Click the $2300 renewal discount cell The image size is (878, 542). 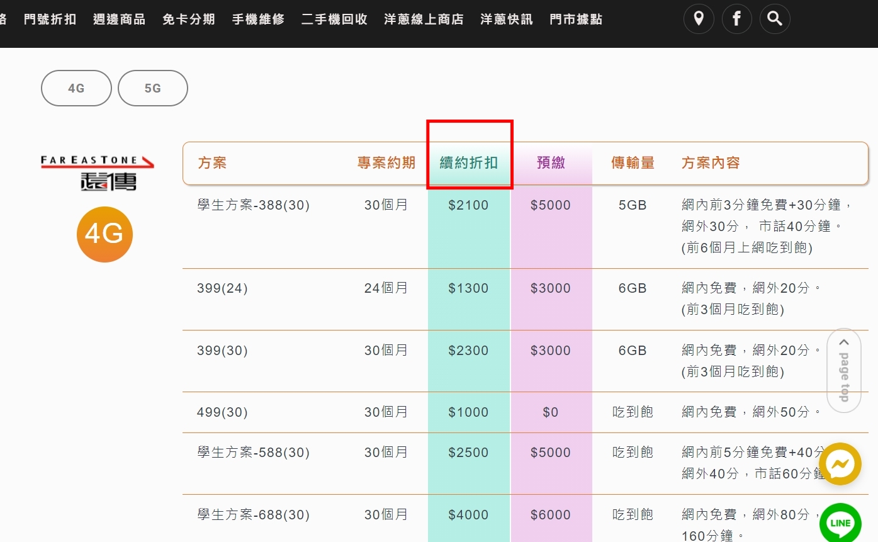pyautogui.click(x=468, y=351)
